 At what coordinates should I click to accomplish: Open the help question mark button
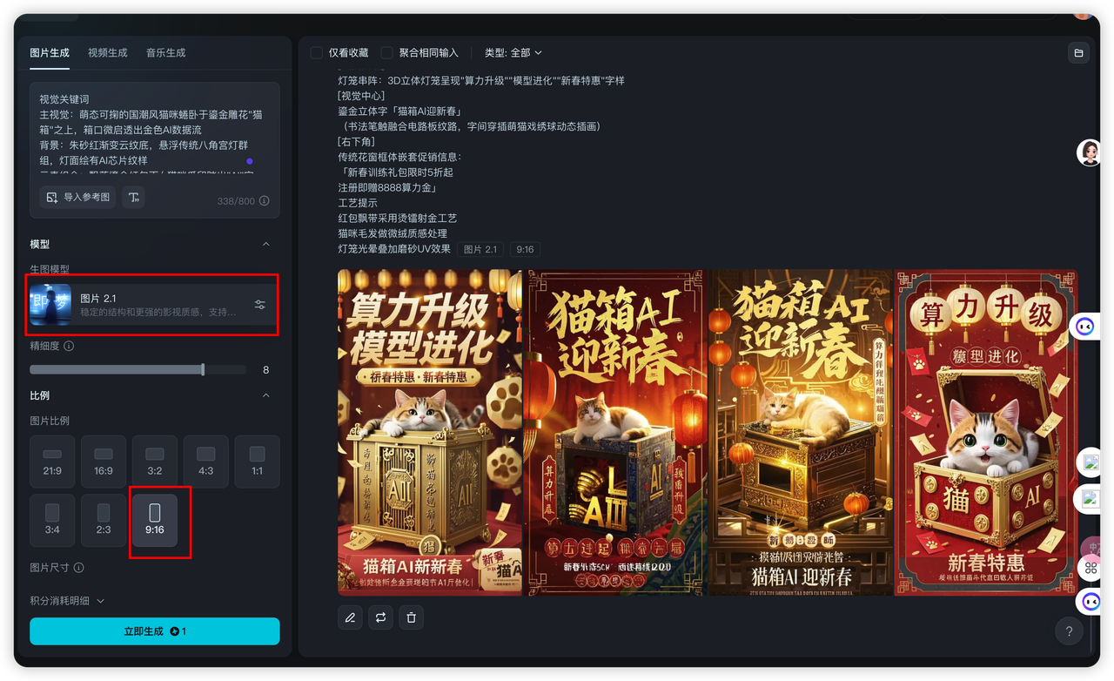(x=1068, y=631)
